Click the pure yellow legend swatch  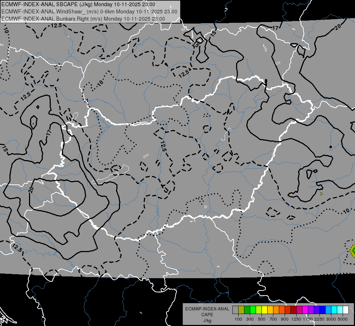pos(264,310)
